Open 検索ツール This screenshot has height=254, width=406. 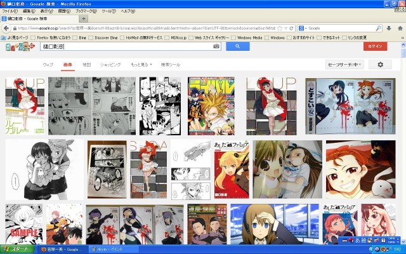click(171, 65)
